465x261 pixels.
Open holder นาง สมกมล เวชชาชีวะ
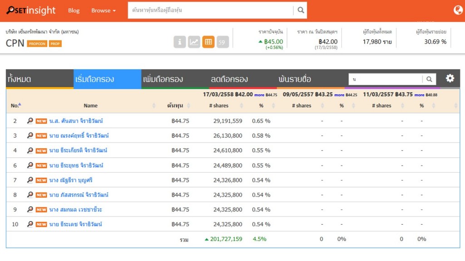tap(76, 209)
